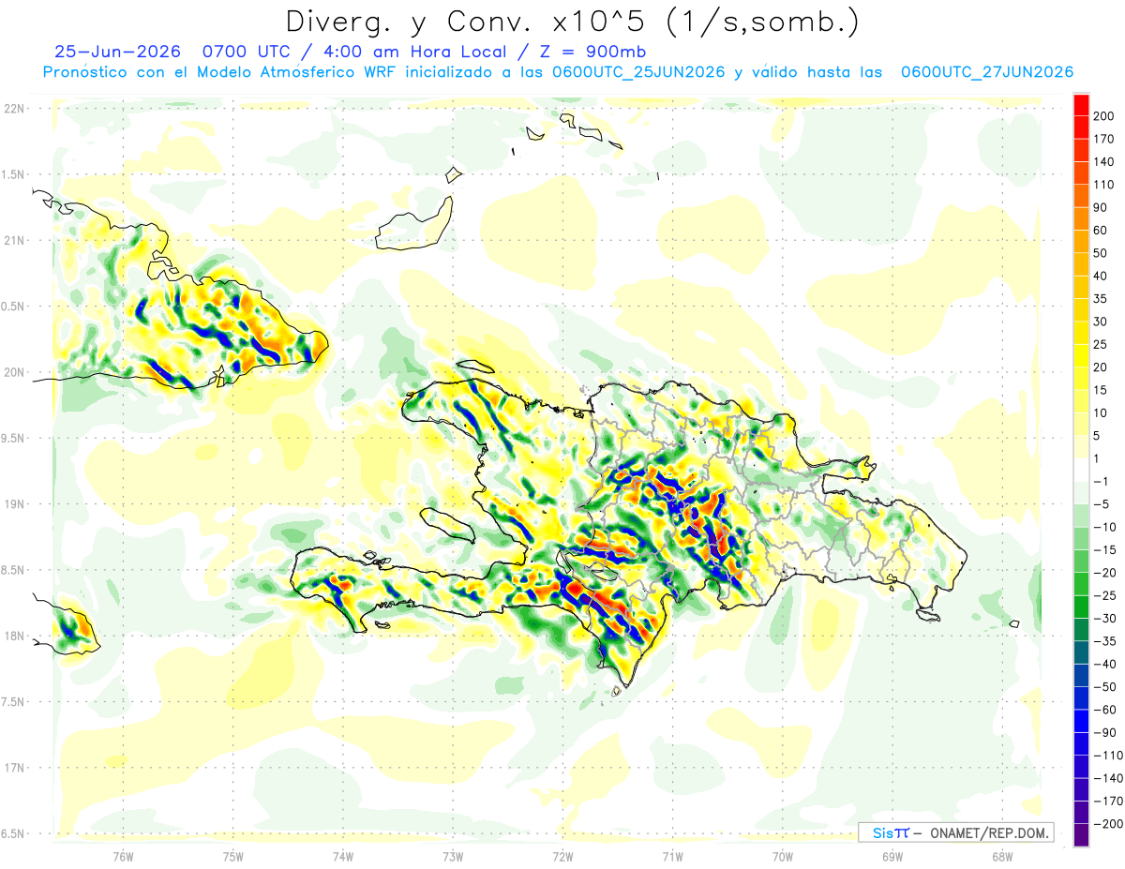1125x869 pixels.
Task: Click the '71W' longitude label
Action: click(x=672, y=857)
